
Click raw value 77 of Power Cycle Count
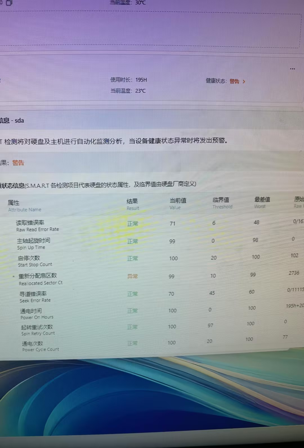pos(285,337)
